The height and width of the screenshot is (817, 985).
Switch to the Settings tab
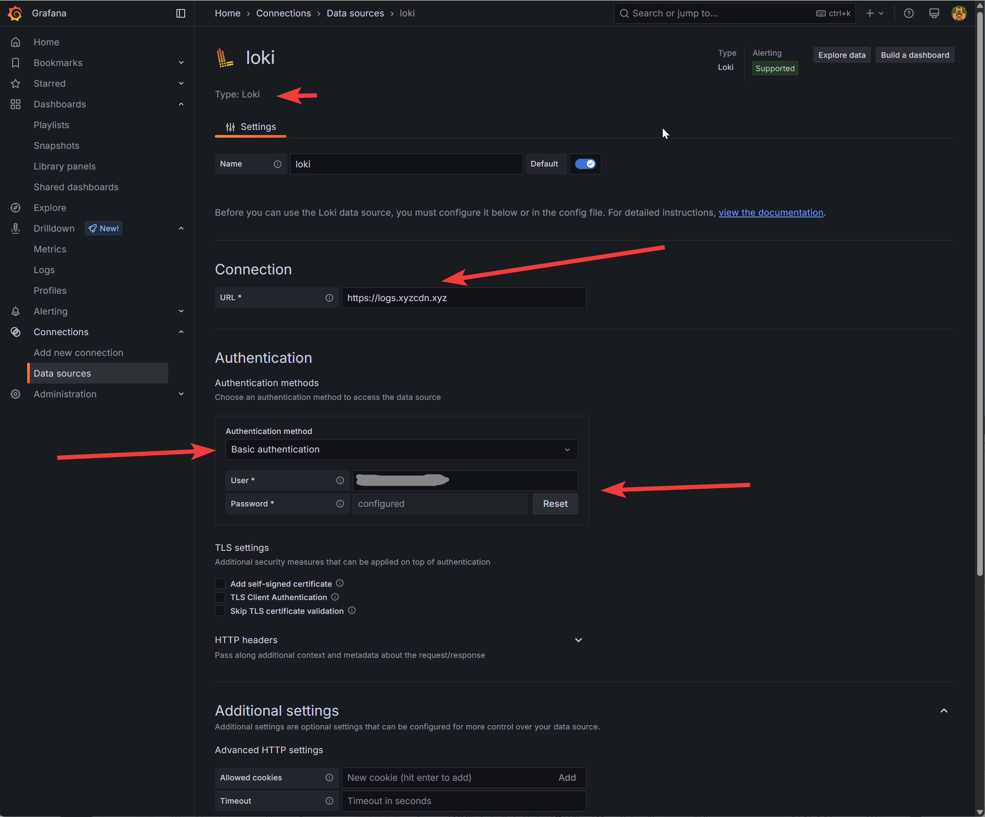(251, 127)
